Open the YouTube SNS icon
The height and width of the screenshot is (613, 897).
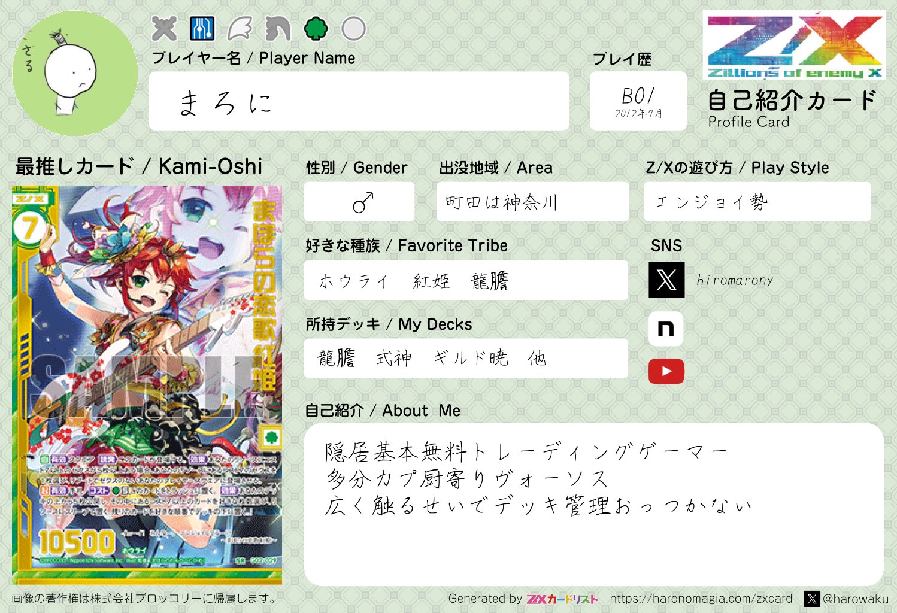(x=666, y=372)
